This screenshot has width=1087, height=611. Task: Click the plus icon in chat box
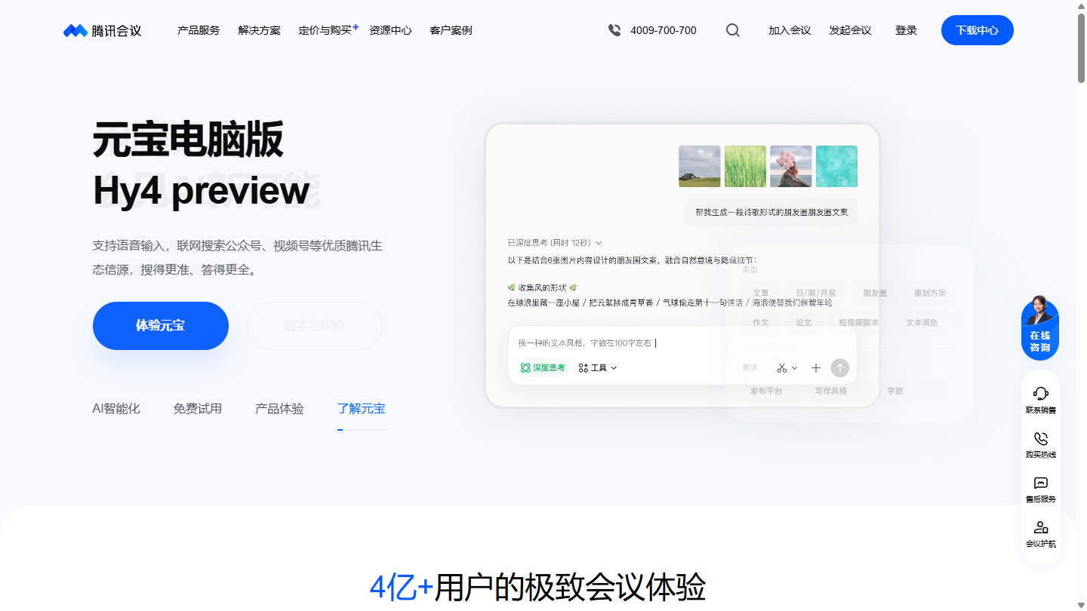(x=816, y=368)
